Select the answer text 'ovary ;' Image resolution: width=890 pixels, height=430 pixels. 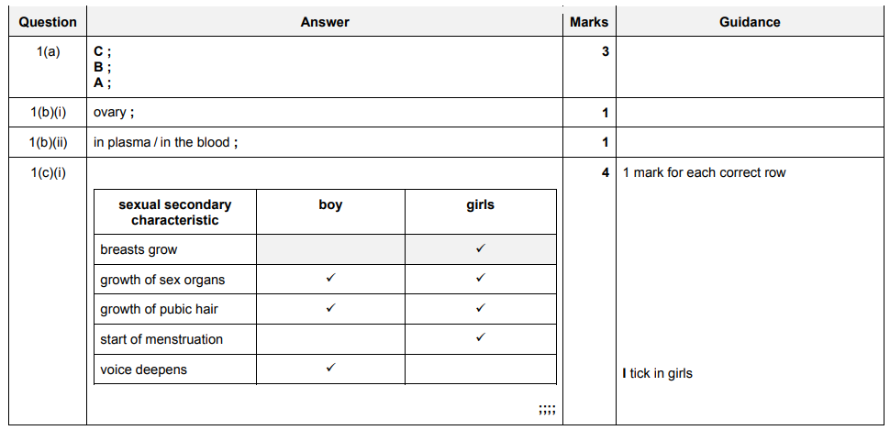114,113
